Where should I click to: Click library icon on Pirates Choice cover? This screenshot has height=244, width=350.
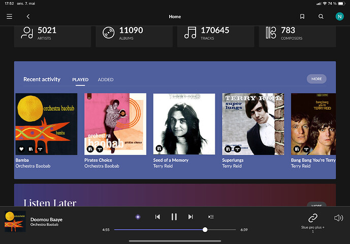(90, 149)
